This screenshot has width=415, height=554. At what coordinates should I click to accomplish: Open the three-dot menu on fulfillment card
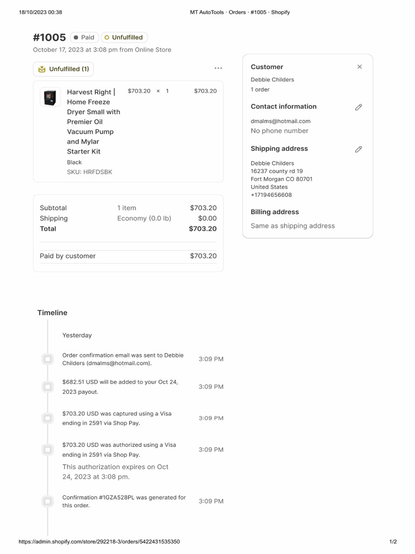pos(218,68)
